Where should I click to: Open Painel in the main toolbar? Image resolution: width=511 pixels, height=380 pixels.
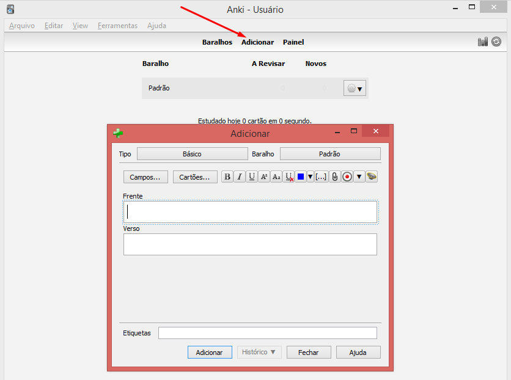click(x=293, y=42)
